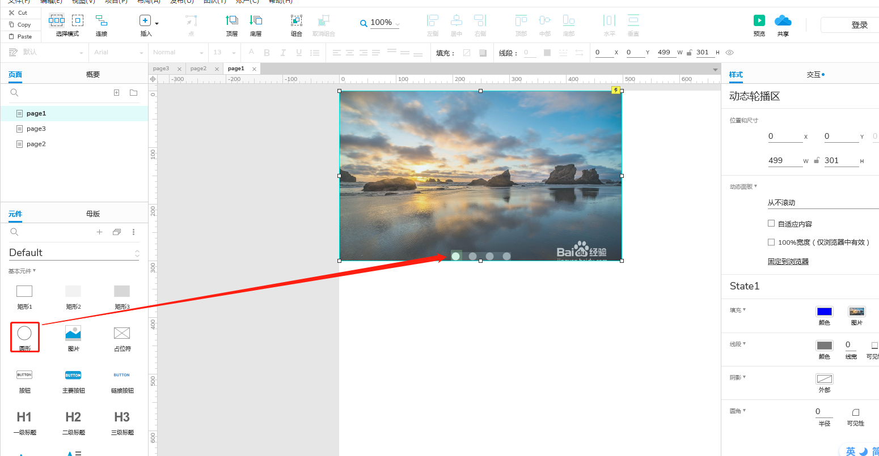This screenshot has height=456, width=879.
Task: Click the add library plus icon
Action: (99, 232)
